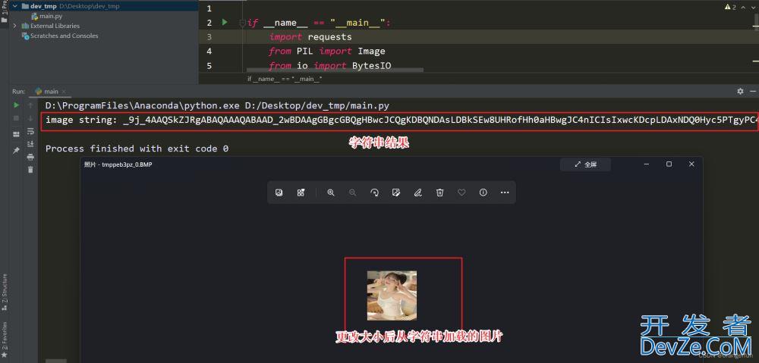The width and height of the screenshot is (759, 363).
Task: Open the edit image icon in photo toolbar
Action: pos(395,192)
